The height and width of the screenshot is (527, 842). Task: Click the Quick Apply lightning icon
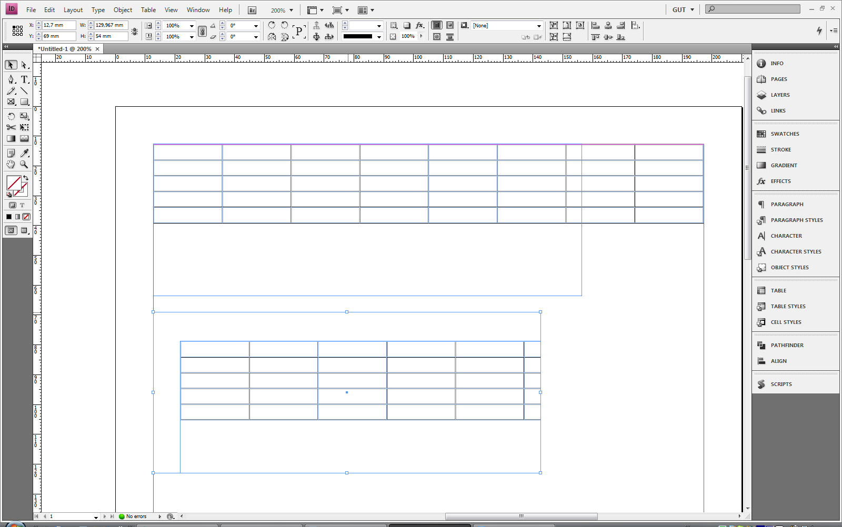[x=819, y=31]
